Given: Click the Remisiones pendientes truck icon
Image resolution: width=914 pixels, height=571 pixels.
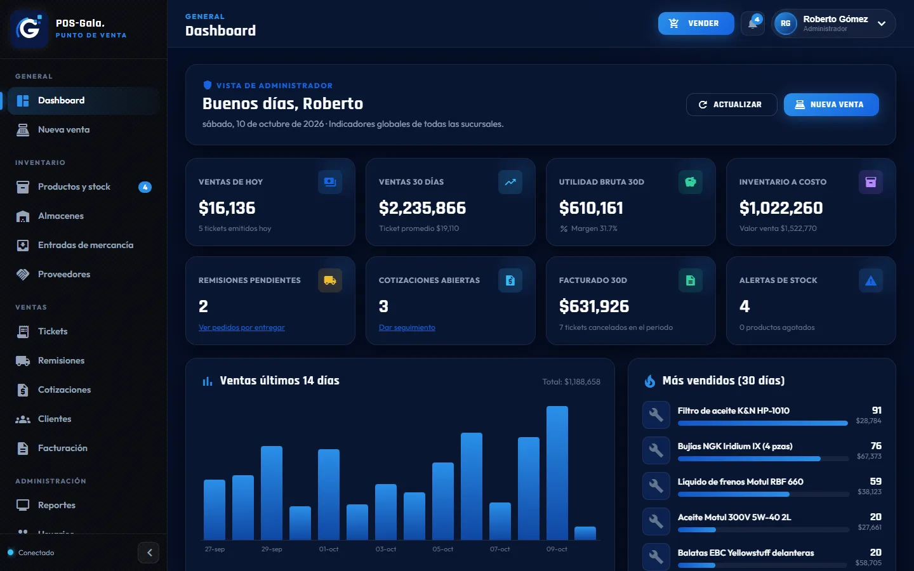Looking at the screenshot, I should 330,280.
